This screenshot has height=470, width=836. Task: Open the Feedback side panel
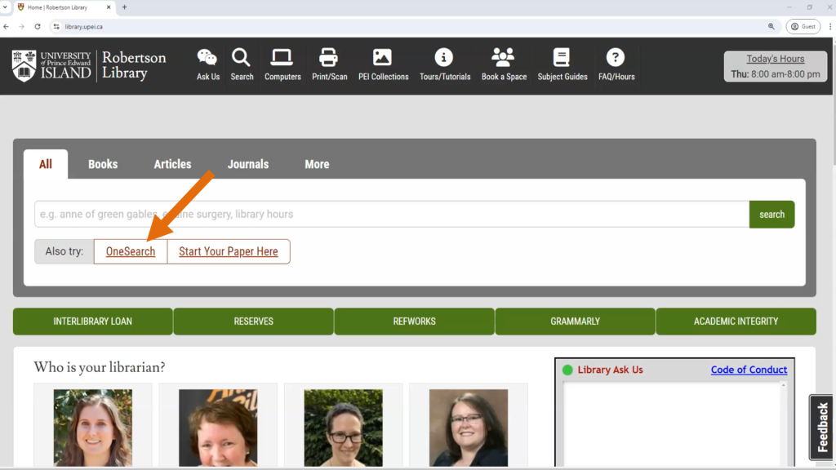(x=821, y=427)
